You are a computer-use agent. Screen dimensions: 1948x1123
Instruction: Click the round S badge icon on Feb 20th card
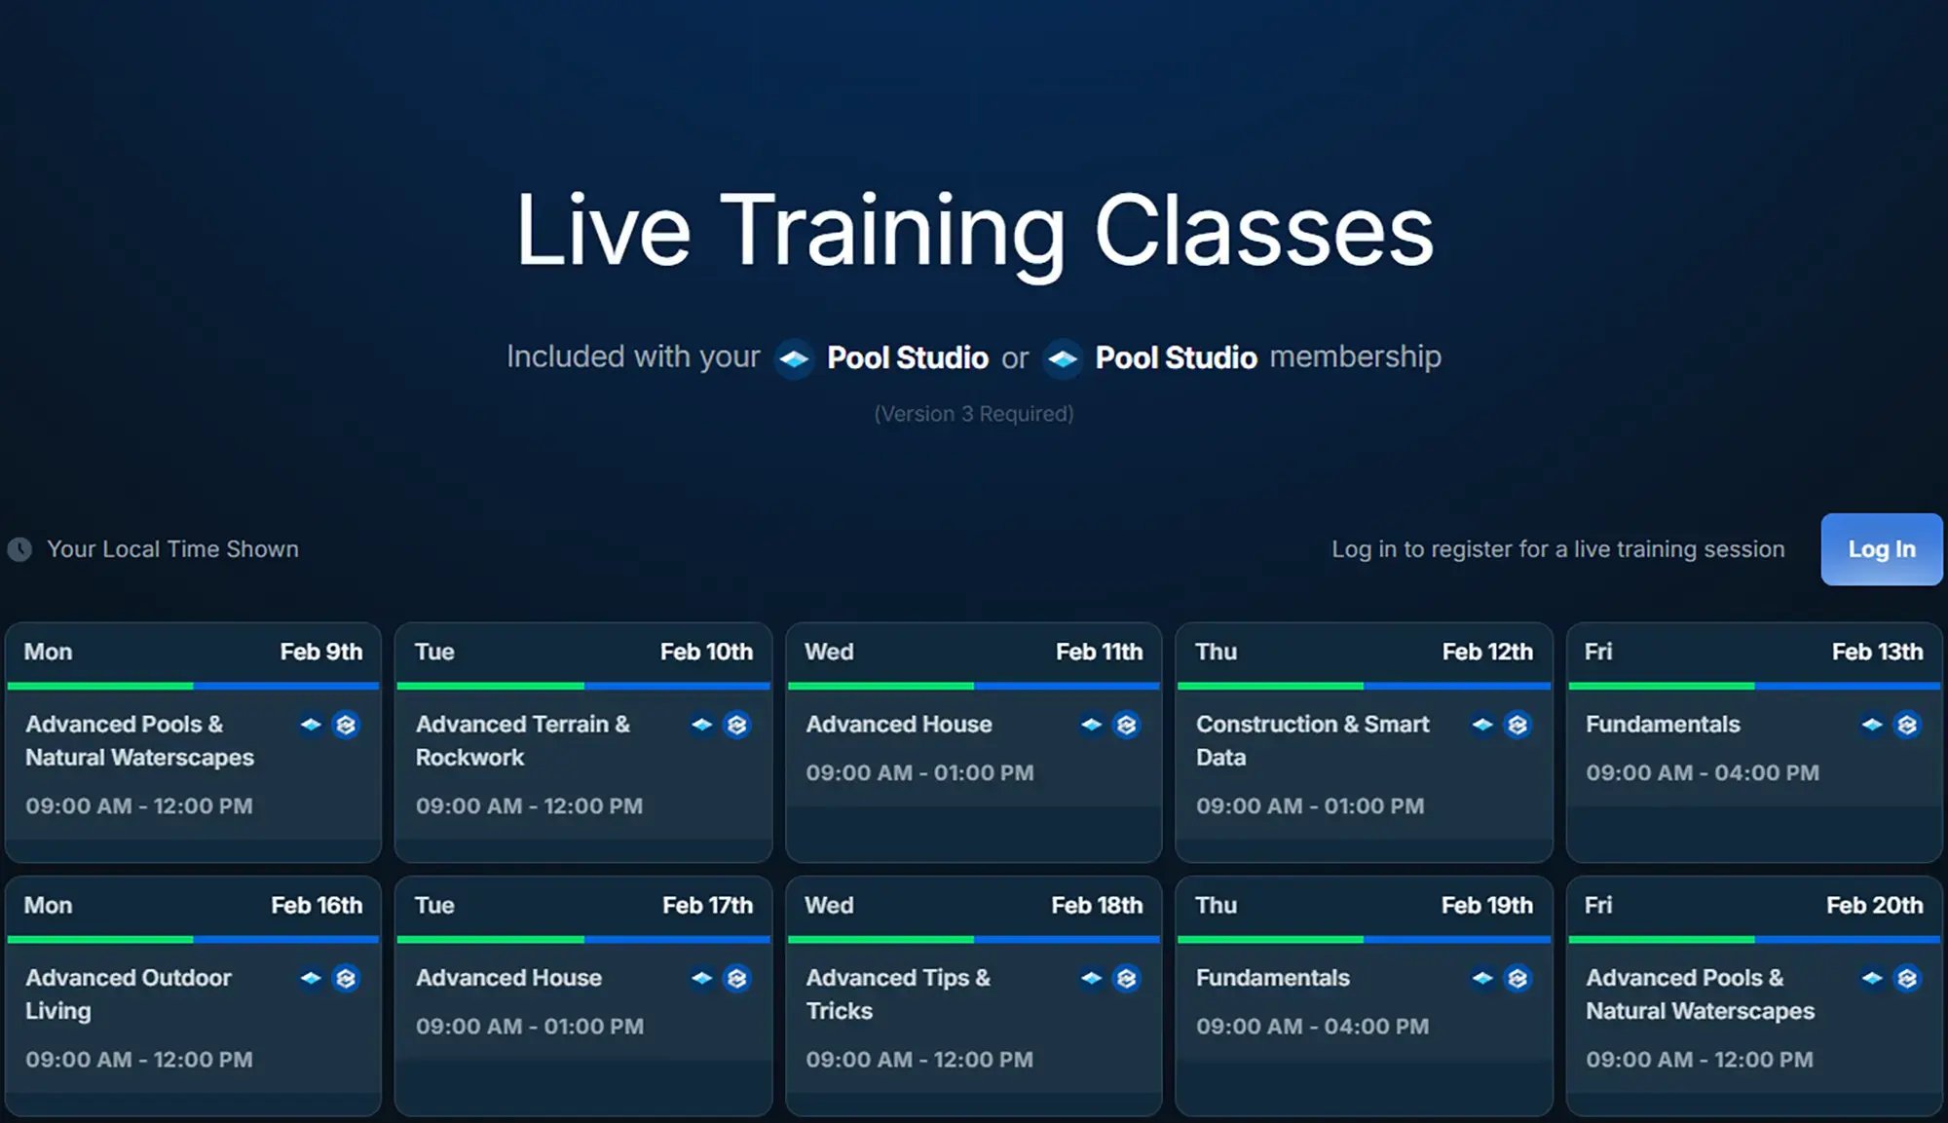click(1906, 978)
